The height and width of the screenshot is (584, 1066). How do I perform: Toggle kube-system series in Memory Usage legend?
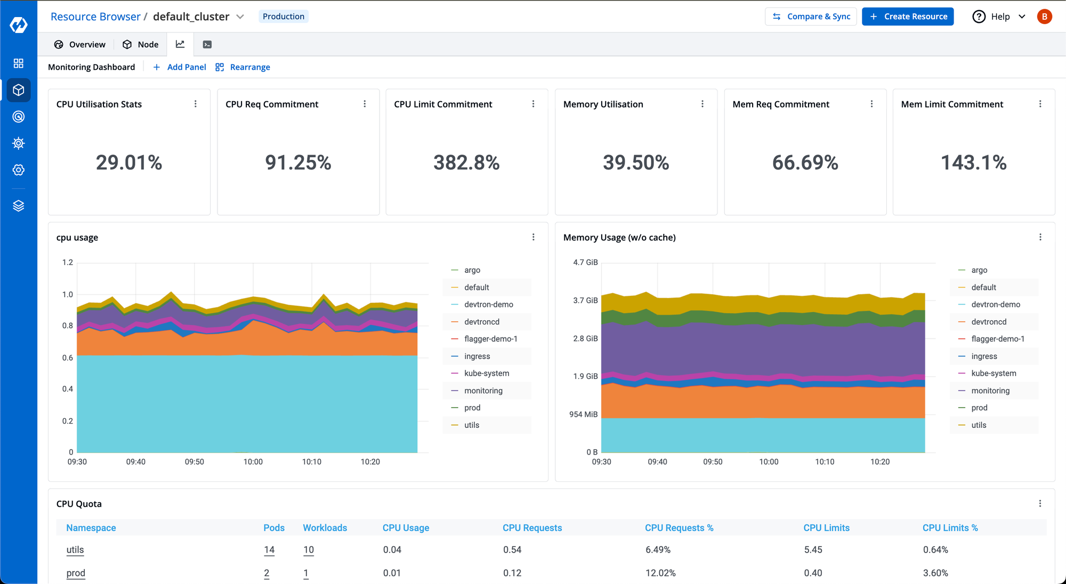click(994, 374)
